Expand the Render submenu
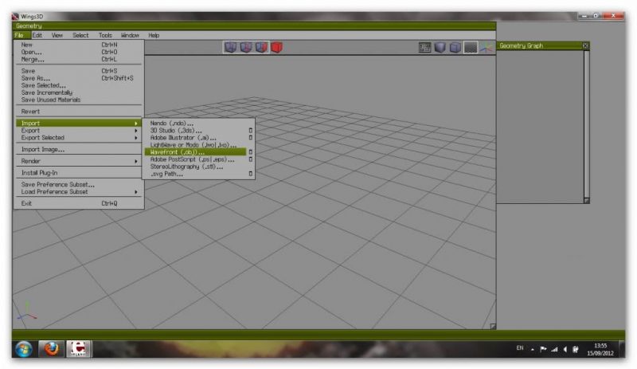637x369 pixels. click(x=78, y=161)
